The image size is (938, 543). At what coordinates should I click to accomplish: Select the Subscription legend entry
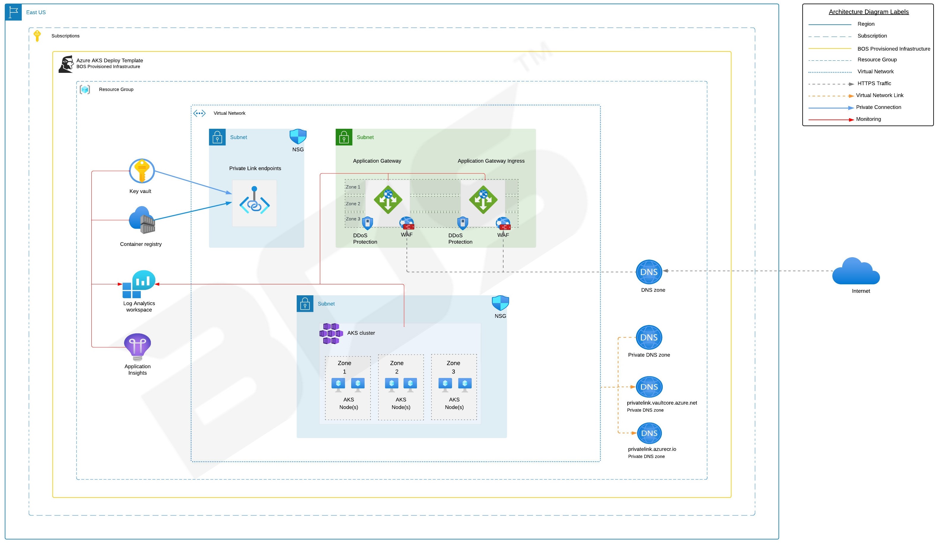tap(872, 36)
